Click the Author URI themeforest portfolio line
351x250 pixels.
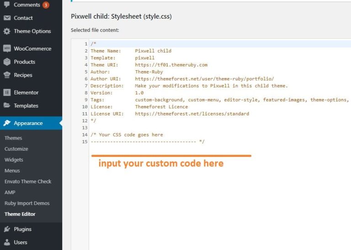click(x=182, y=78)
